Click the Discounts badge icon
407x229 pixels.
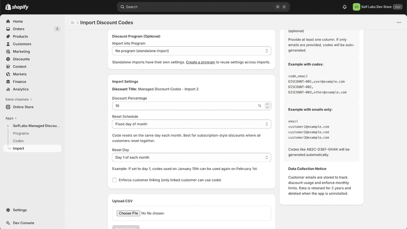click(8, 59)
